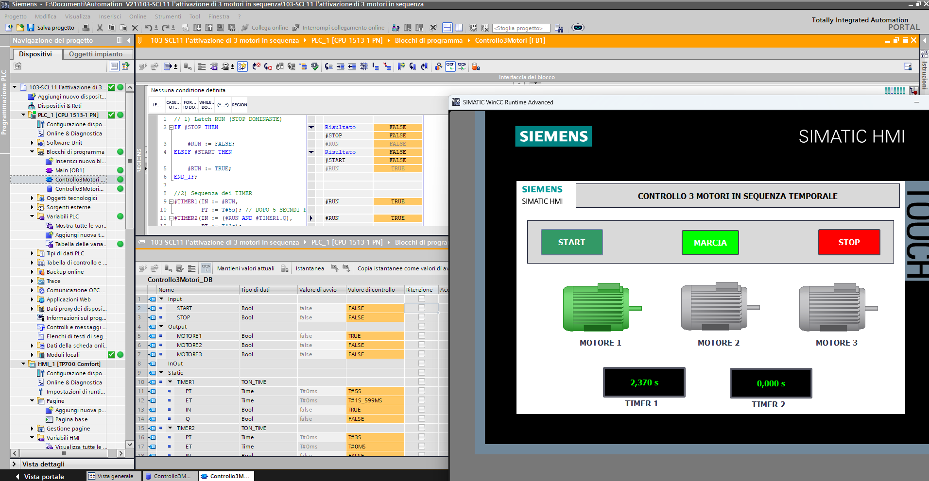Click the Sfoglia progetto search field
The height and width of the screenshot is (481, 929).
(520, 28)
